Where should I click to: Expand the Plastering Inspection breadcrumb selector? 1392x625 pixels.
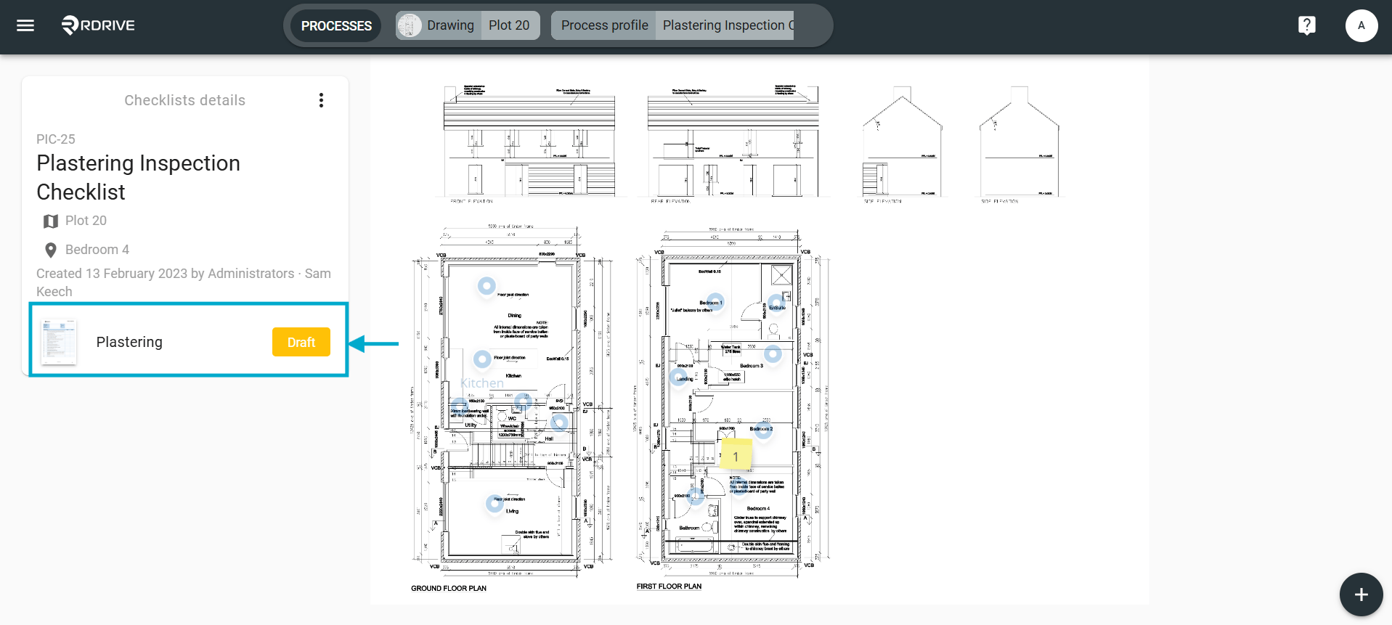click(x=725, y=25)
